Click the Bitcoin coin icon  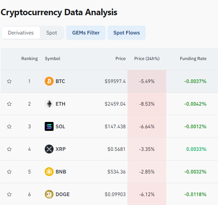[x=49, y=81]
